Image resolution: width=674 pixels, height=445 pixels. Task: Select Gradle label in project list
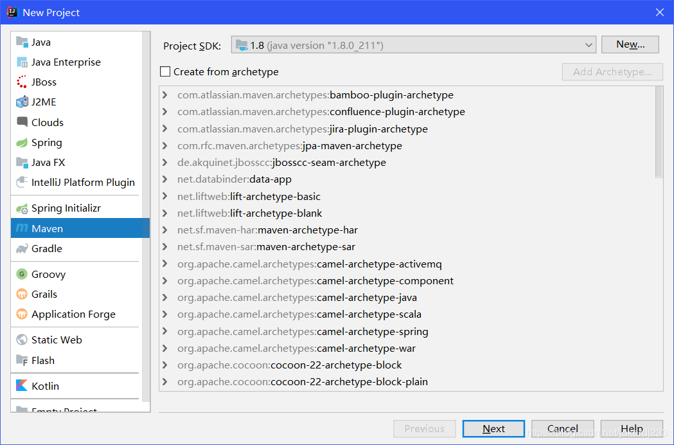click(47, 249)
